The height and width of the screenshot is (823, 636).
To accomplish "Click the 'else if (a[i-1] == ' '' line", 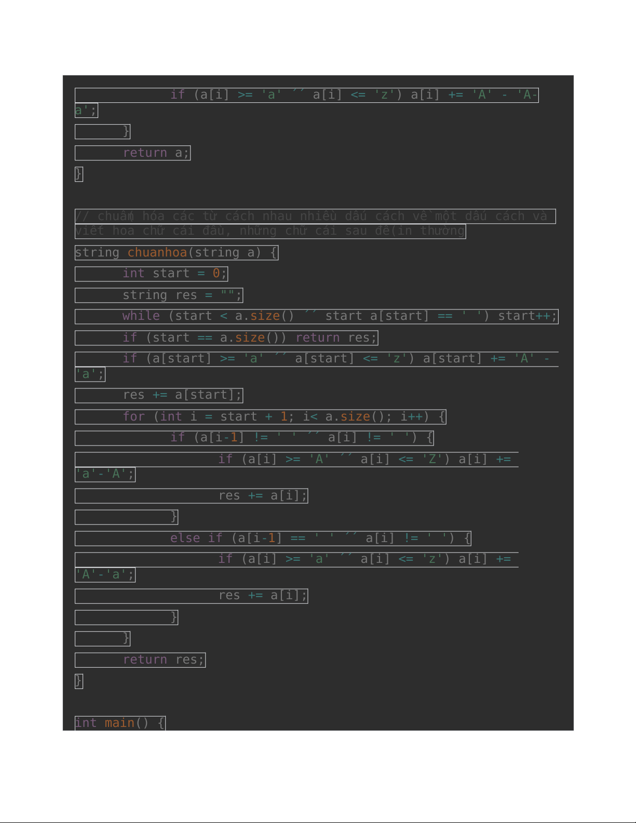I will coord(320,538).
